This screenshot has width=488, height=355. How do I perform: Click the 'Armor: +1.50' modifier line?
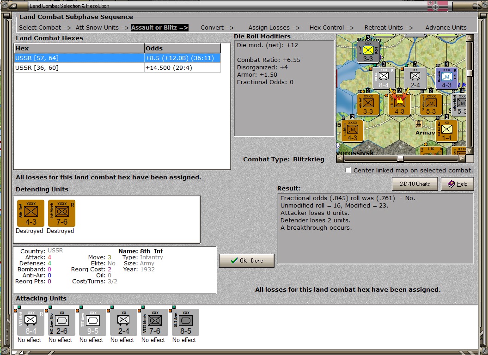click(x=257, y=75)
